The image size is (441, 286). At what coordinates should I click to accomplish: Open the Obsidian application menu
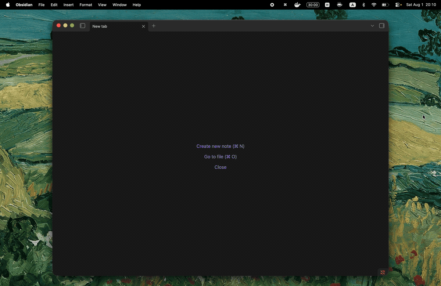24,5
